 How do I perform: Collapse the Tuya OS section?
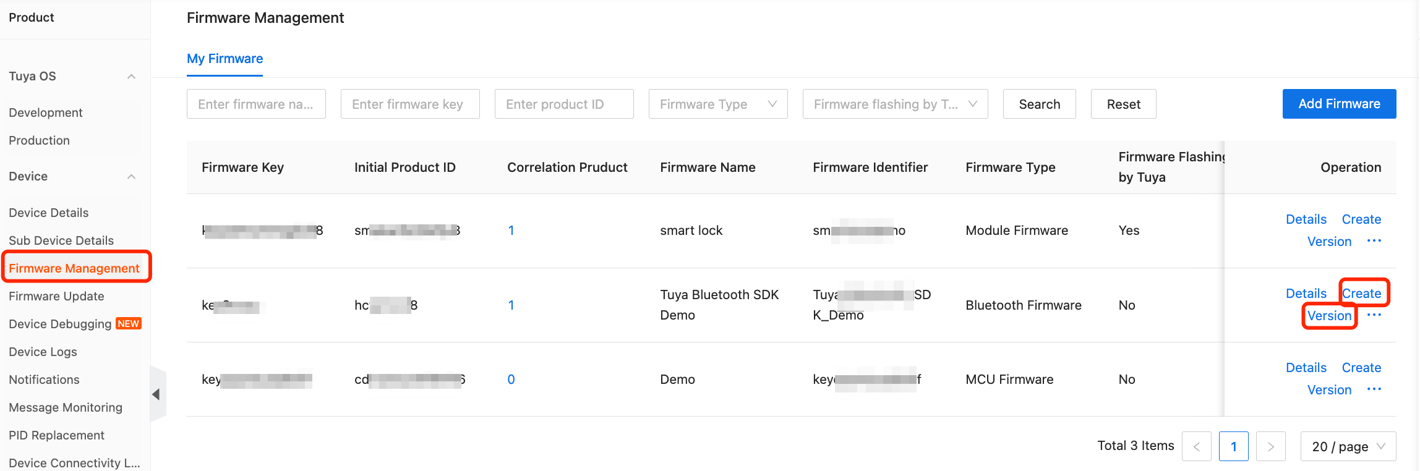(x=131, y=76)
